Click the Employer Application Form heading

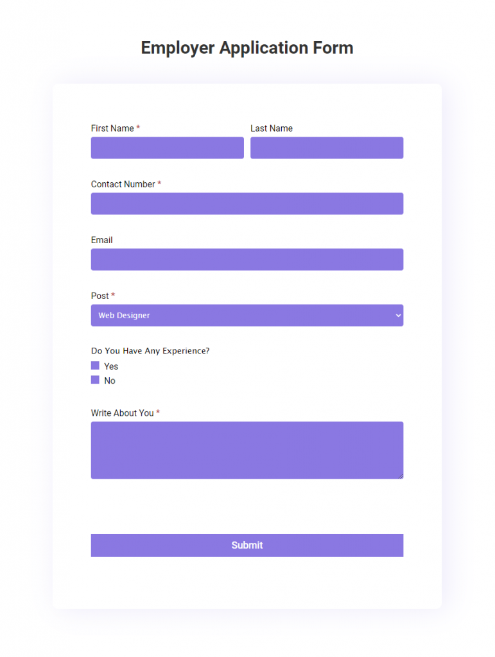tap(247, 47)
